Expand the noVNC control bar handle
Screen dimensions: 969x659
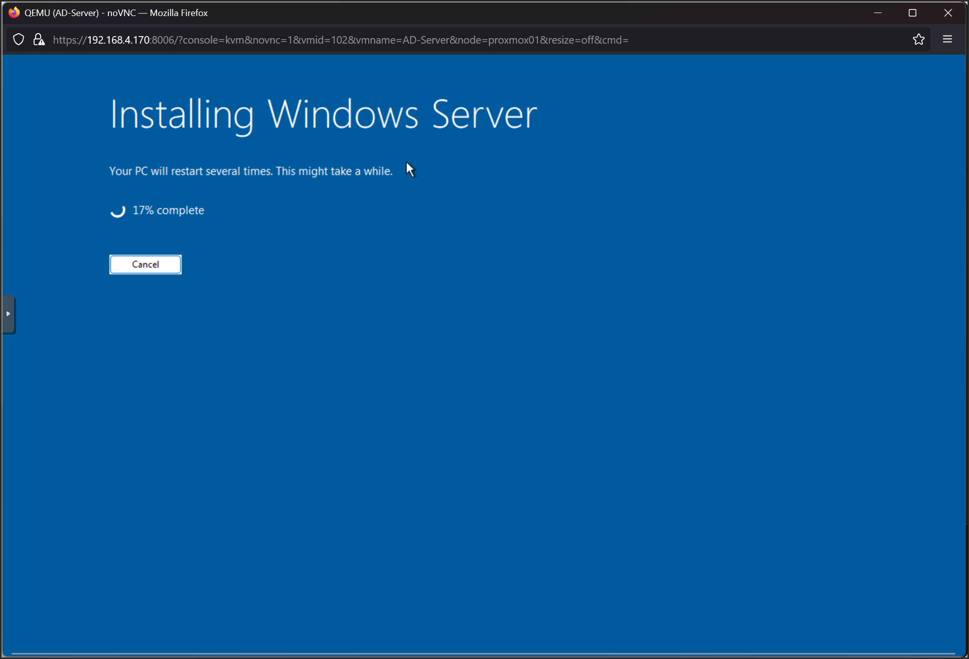click(x=9, y=314)
